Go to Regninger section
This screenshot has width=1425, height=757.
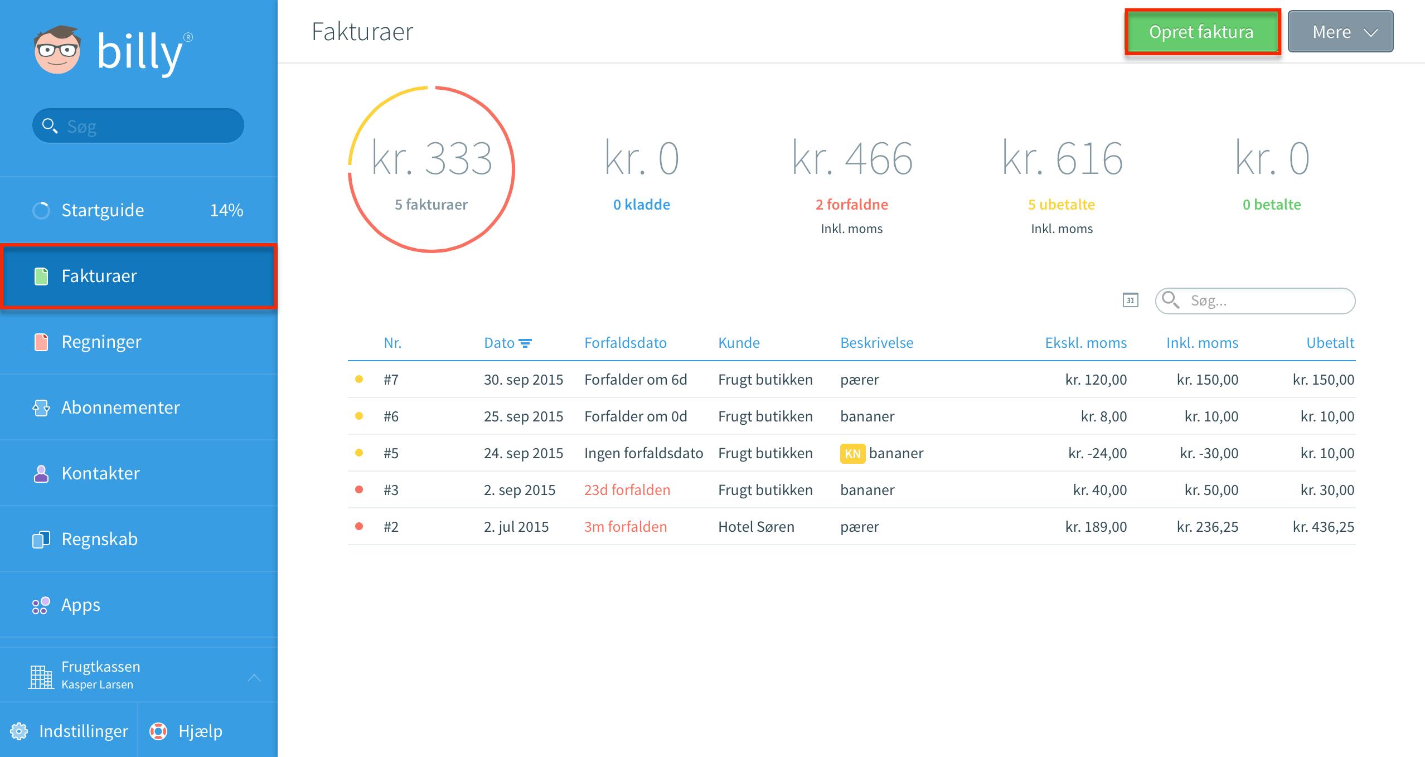click(x=139, y=342)
